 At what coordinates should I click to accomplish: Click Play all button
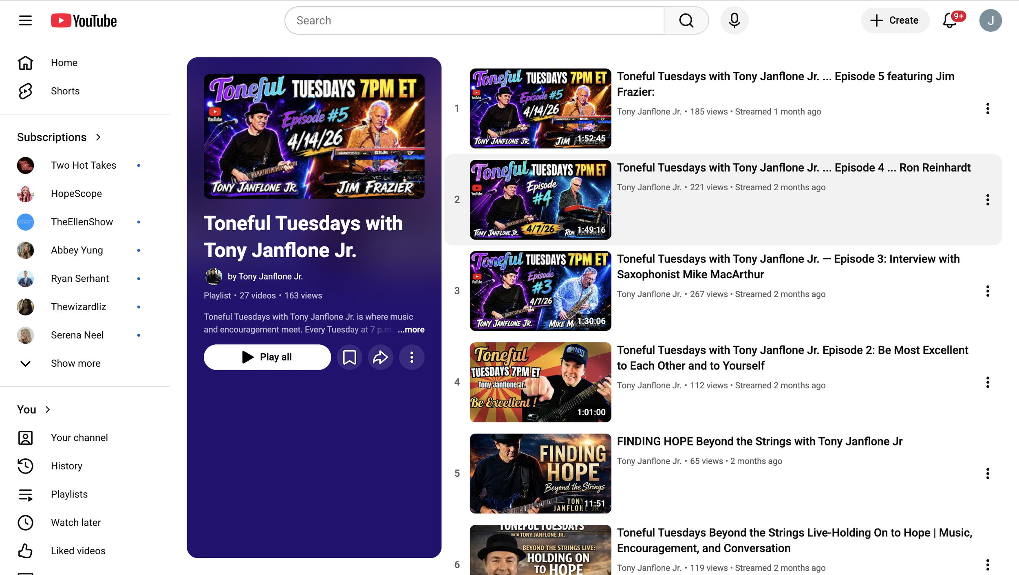coord(267,357)
